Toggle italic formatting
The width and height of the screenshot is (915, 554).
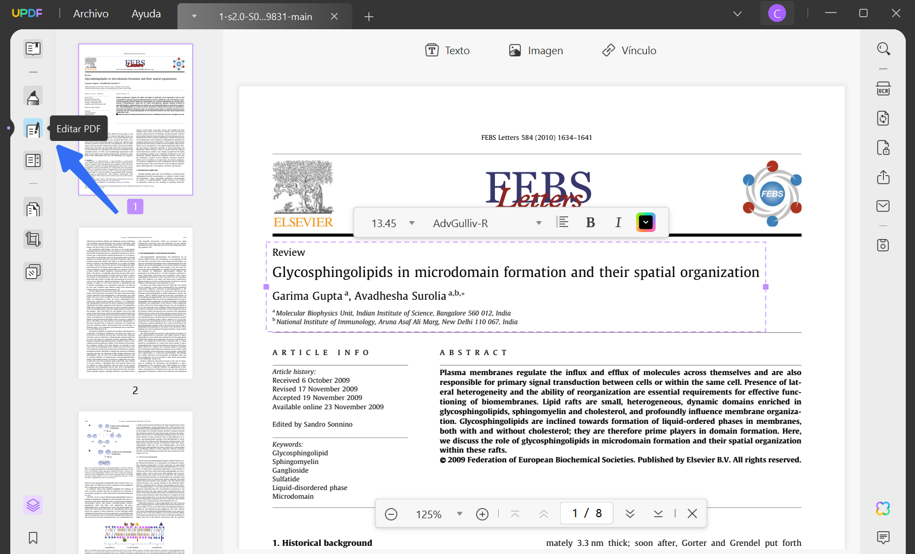[x=618, y=222]
